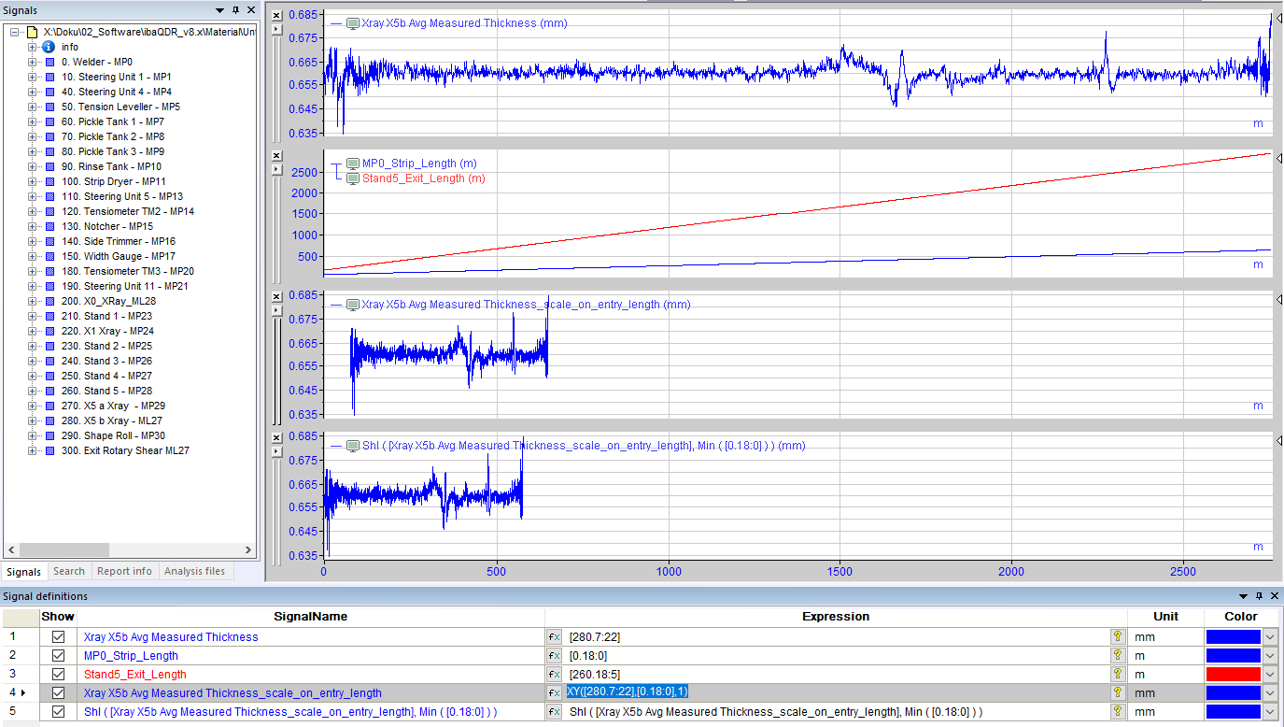Image resolution: width=1284 pixels, height=727 pixels.
Task: Expand color dropdown next to the red swatch
Action: click(x=1269, y=675)
